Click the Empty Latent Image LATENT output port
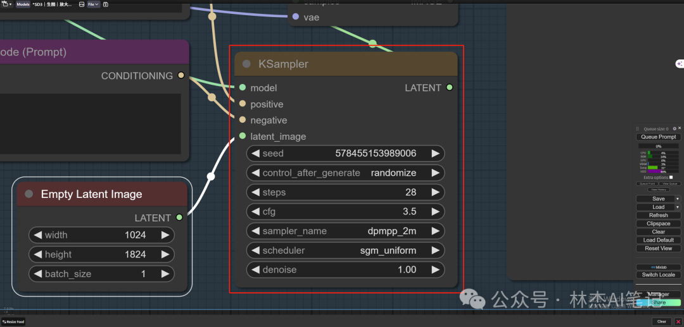 point(179,218)
